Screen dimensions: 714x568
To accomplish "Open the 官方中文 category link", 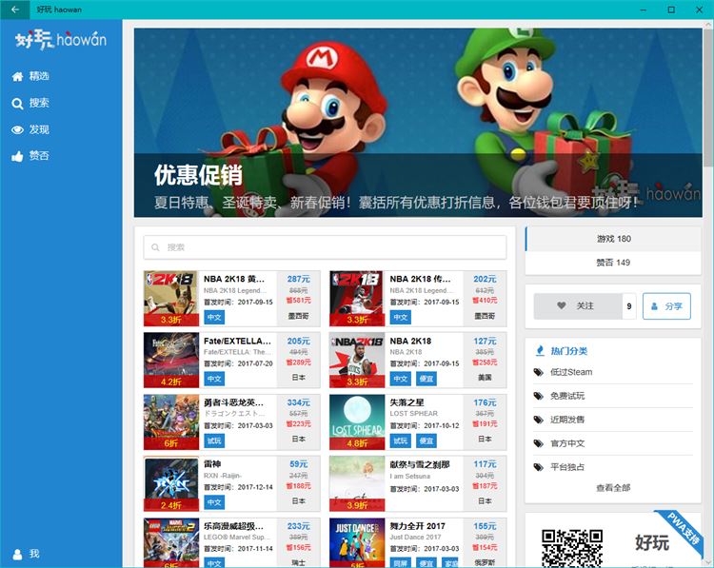I will point(567,443).
